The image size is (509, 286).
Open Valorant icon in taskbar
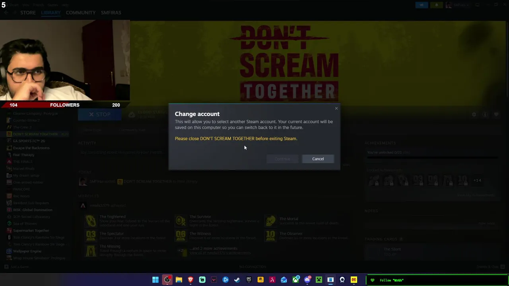(214, 280)
